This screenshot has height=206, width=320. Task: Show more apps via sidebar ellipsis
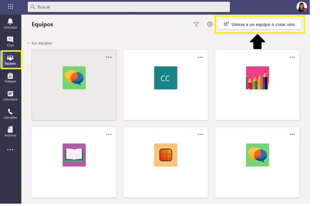point(10,150)
